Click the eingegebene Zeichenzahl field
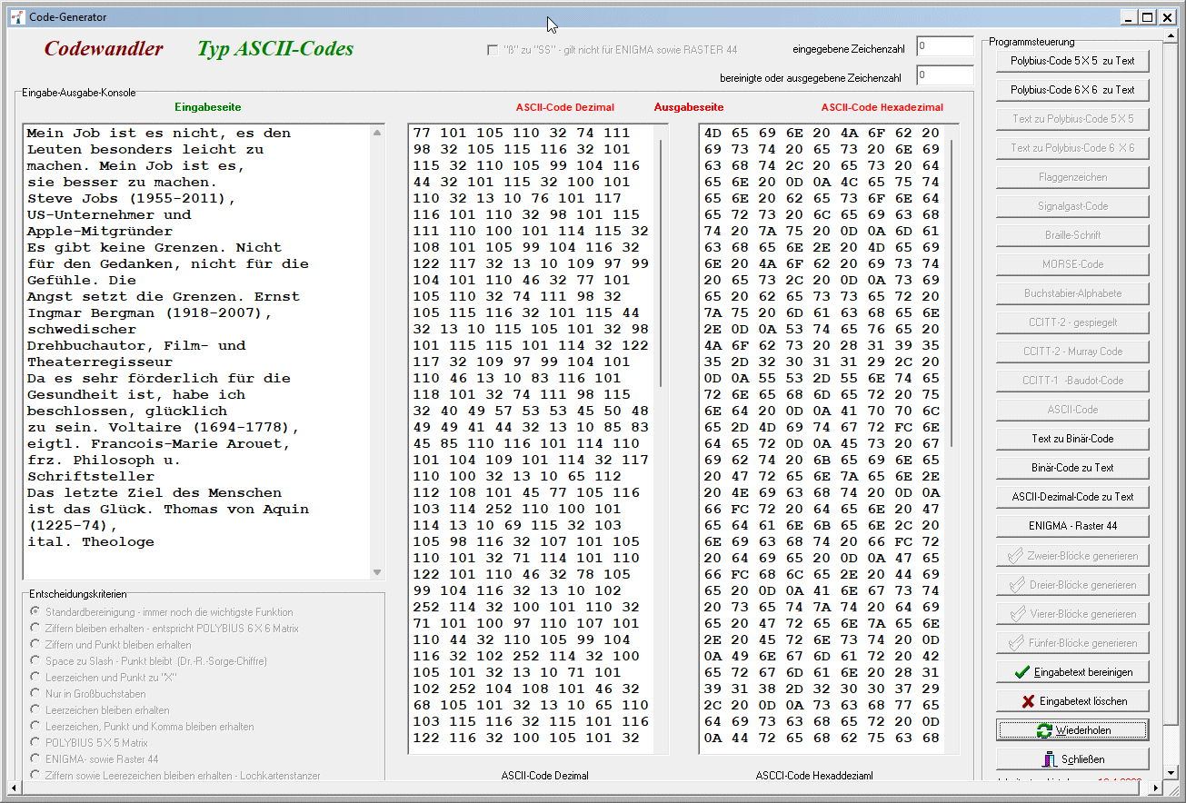The width and height of the screenshot is (1186, 803). pyautogui.click(x=945, y=46)
